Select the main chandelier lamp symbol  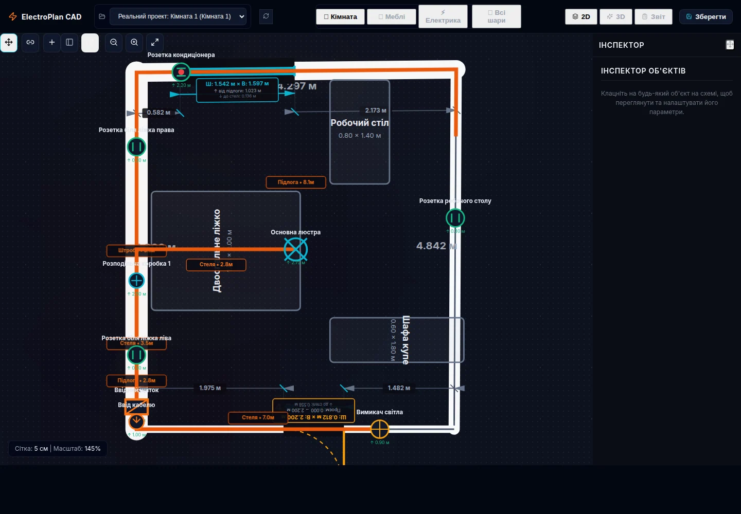click(x=296, y=250)
